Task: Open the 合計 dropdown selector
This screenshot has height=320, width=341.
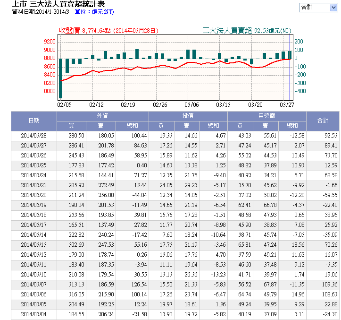Action: tap(318, 8)
